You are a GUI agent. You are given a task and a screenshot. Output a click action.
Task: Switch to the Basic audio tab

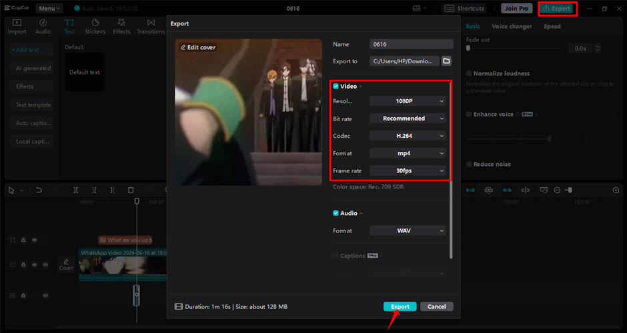click(473, 26)
